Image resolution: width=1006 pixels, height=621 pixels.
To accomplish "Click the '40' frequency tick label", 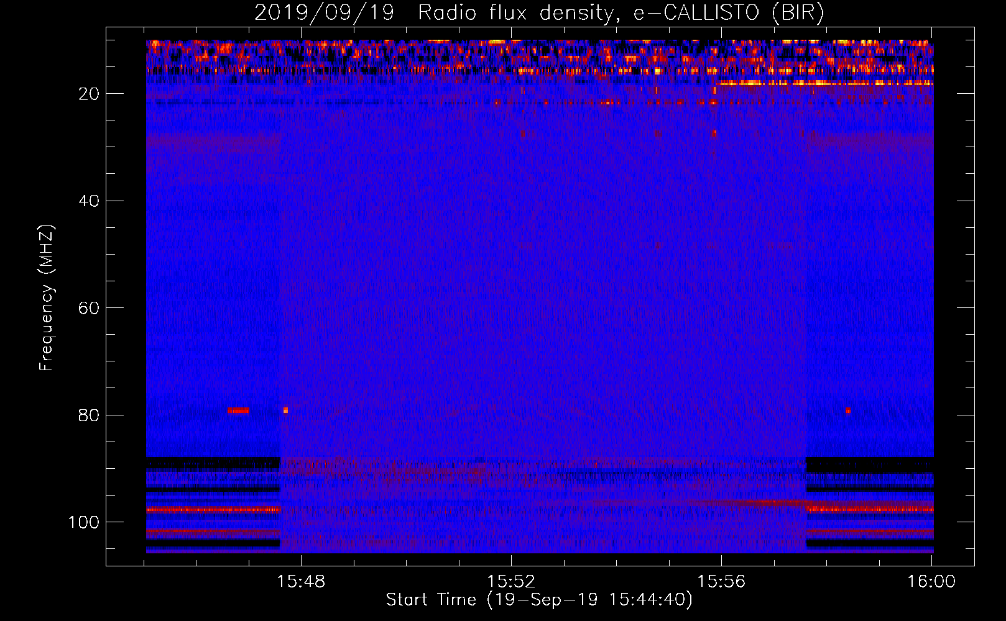I will coord(90,201).
